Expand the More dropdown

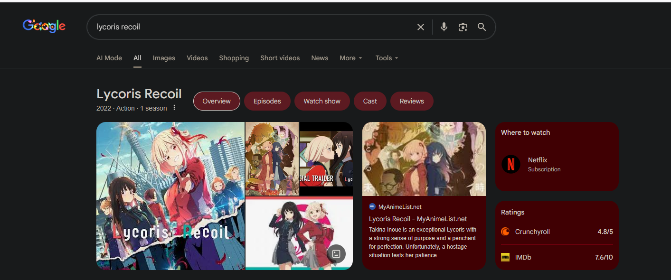(351, 58)
